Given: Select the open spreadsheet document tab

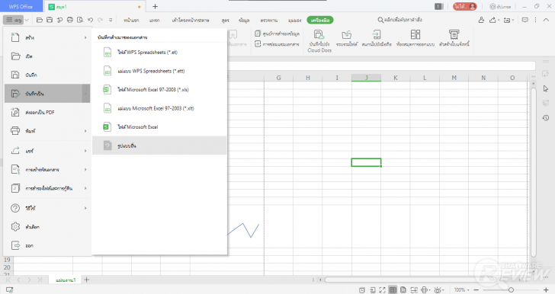Looking at the screenshot, I should [94, 6].
